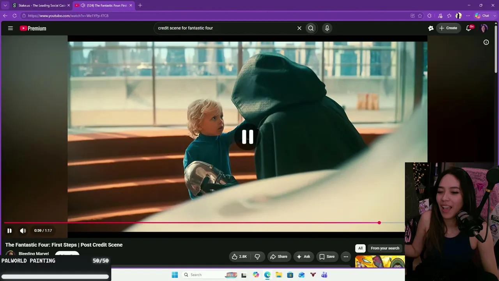Open the suggested video thumbnail
This screenshot has width=499, height=281.
[x=380, y=261]
